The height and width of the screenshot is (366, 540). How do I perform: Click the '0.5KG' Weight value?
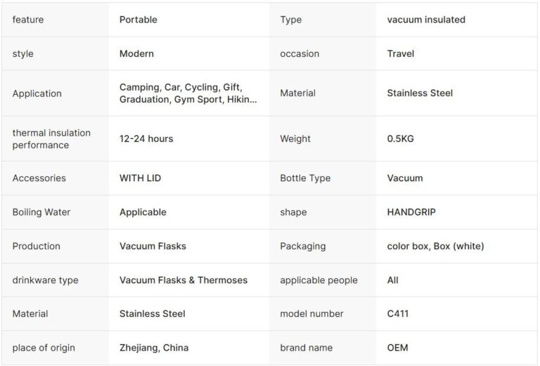click(x=400, y=138)
